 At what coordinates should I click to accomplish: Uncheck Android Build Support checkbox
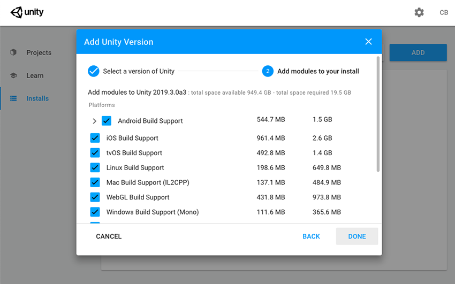click(107, 121)
